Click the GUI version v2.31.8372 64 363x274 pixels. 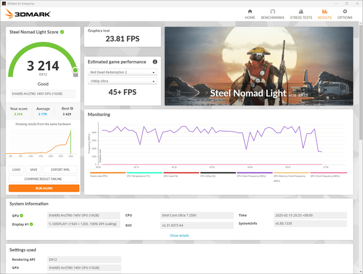coord(197,225)
